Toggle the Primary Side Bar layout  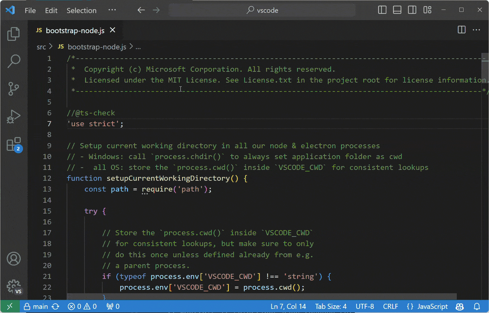tap(382, 10)
